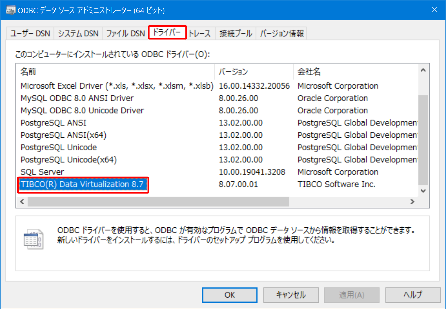This screenshot has width=446, height=309.
Task: Open the システム DSN tab
Action: pos(78,33)
